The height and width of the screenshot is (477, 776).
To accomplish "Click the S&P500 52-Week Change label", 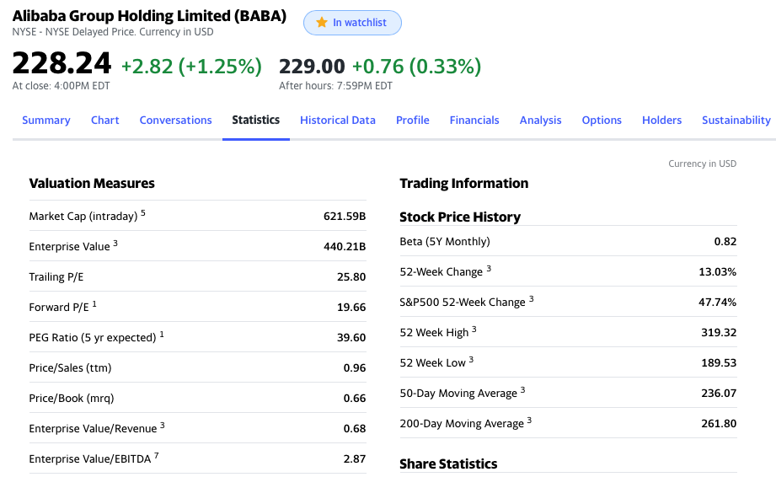I will point(463,302).
